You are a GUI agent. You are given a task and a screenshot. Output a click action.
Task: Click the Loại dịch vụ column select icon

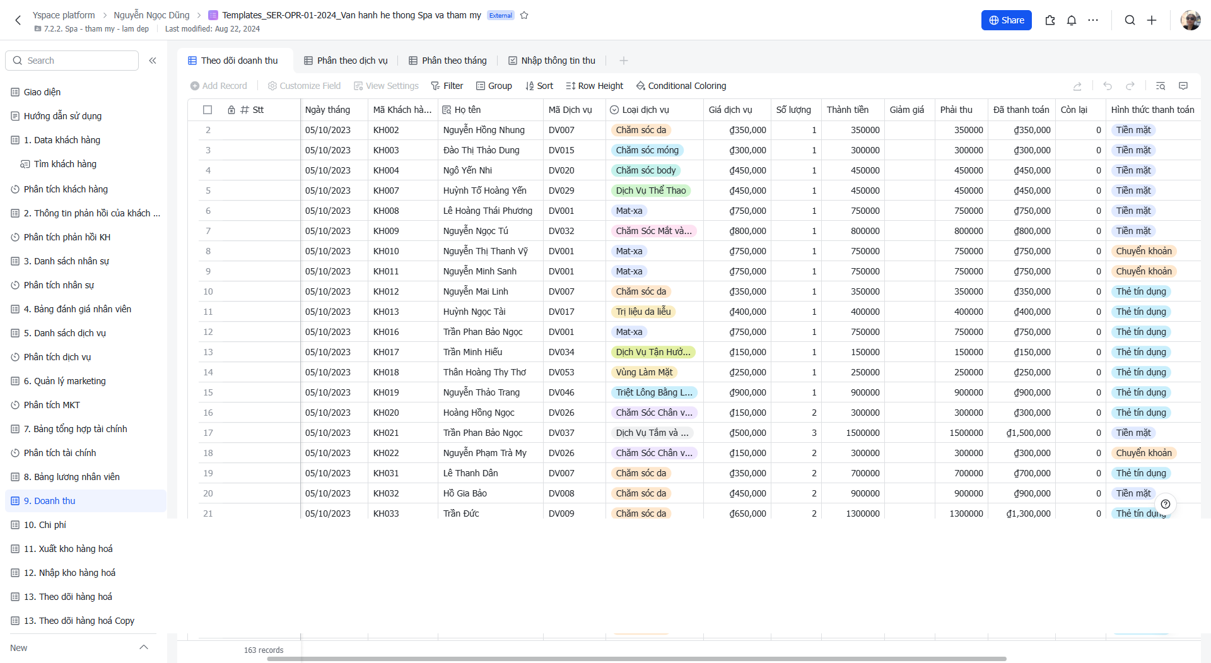point(614,110)
